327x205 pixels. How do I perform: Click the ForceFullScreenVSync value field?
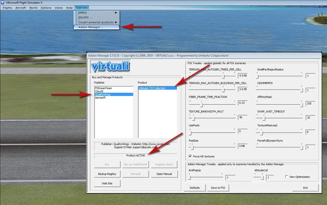(310, 147)
